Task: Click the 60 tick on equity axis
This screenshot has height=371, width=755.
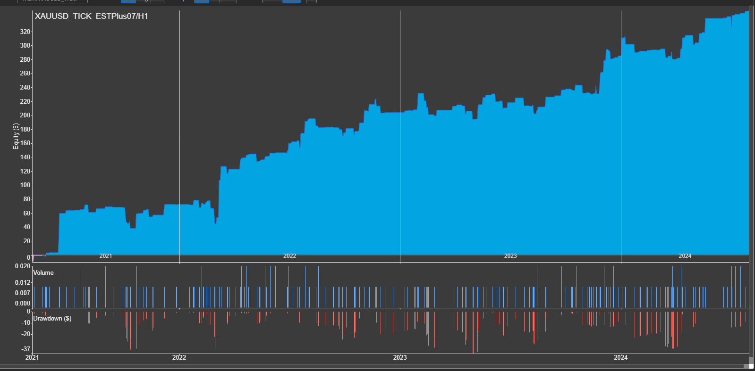Action: pos(27,213)
